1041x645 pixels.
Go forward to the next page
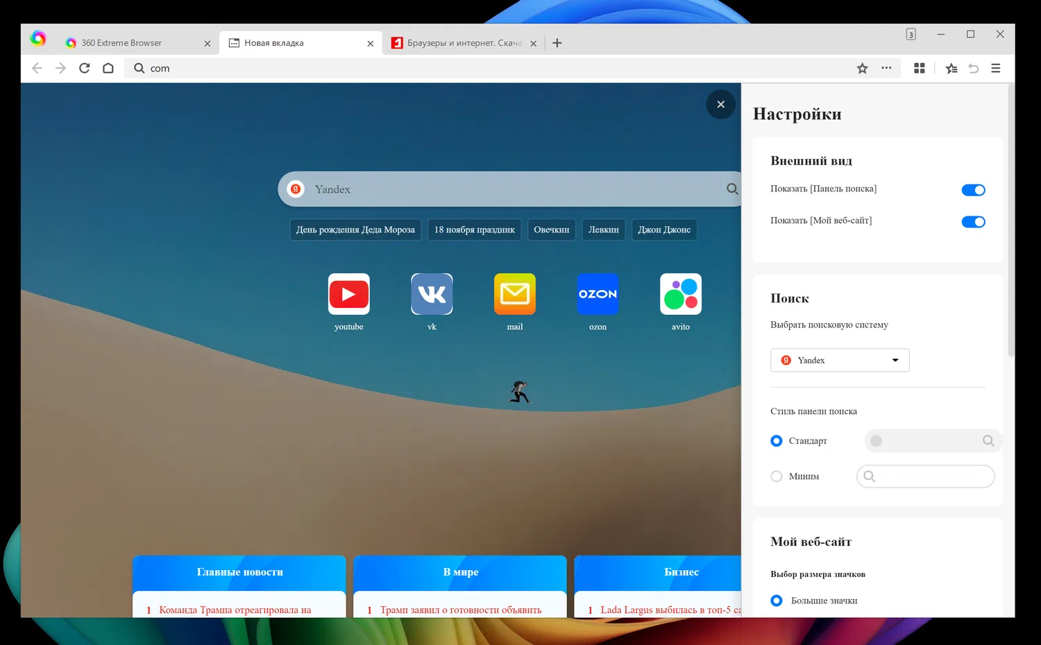pyautogui.click(x=61, y=68)
